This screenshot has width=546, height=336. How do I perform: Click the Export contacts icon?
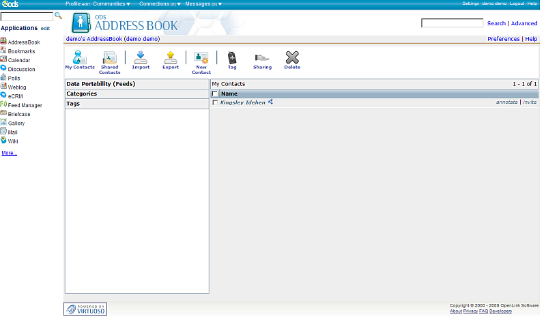171,58
